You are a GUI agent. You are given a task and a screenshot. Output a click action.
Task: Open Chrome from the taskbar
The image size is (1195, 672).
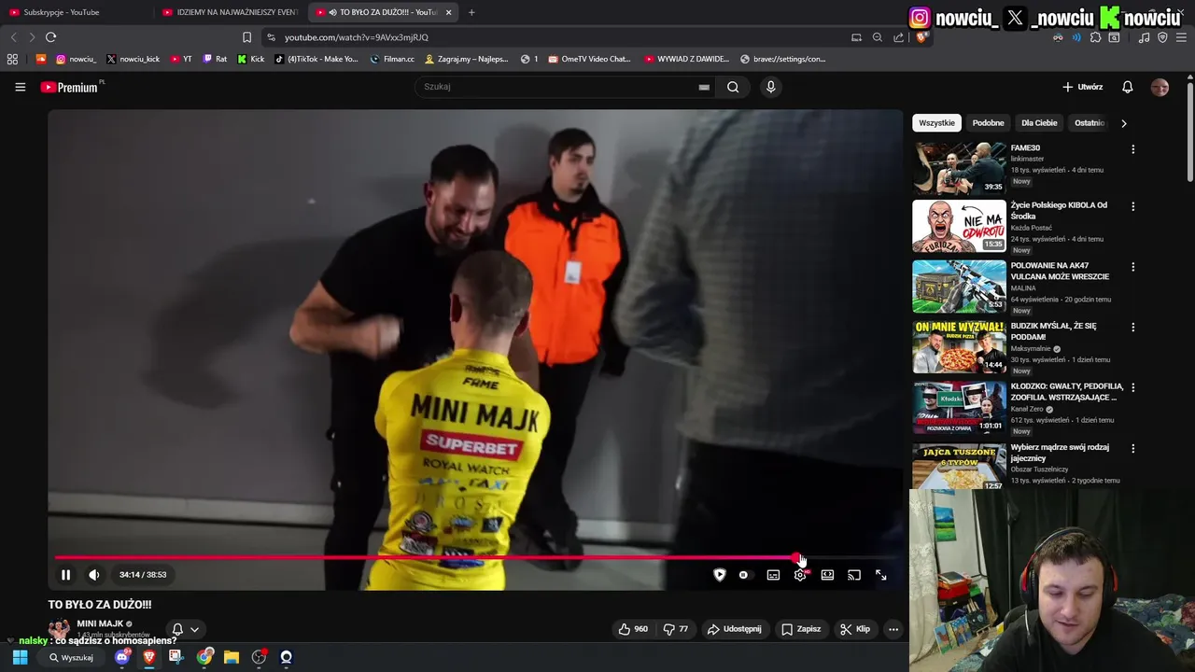click(204, 657)
